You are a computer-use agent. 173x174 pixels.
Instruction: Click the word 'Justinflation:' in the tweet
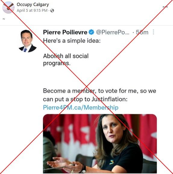tap(109, 99)
